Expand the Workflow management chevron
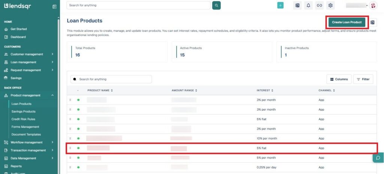The width and height of the screenshot is (384, 174). (x=52, y=142)
